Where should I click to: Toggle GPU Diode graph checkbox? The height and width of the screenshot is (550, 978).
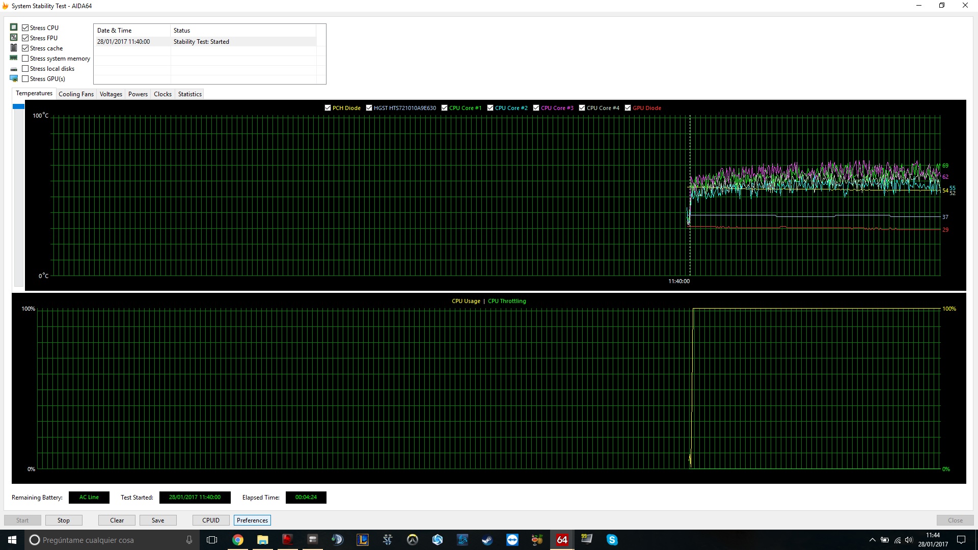click(628, 108)
